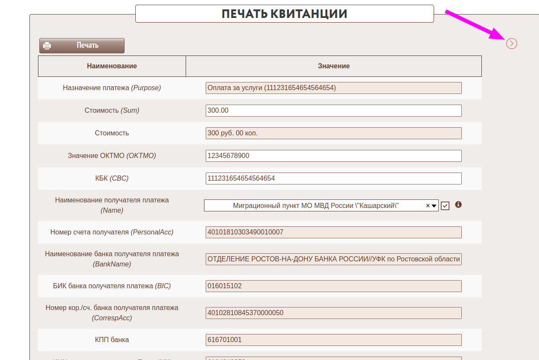Select the PersonalAcc recipient account number field
The height and width of the screenshot is (360, 539).
click(x=333, y=232)
